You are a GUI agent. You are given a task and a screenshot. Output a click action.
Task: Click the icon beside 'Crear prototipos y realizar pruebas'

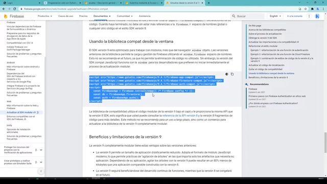36,162
